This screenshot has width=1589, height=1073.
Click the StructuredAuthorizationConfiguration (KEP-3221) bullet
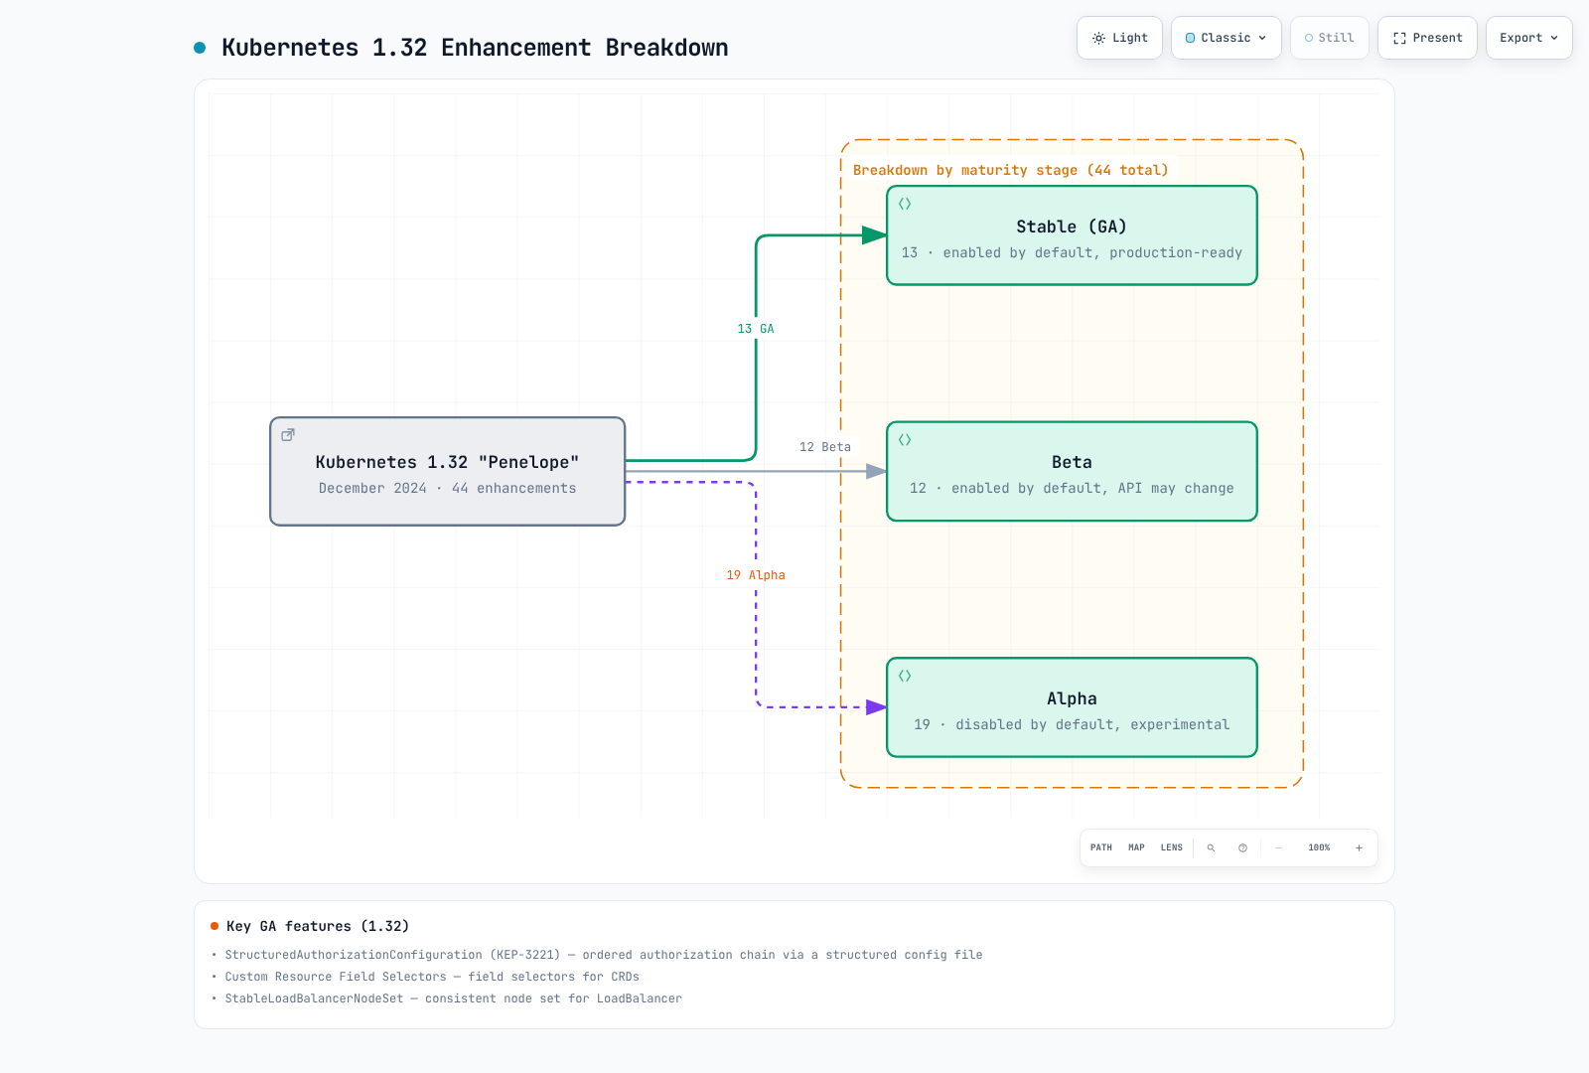(x=604, y=955)
